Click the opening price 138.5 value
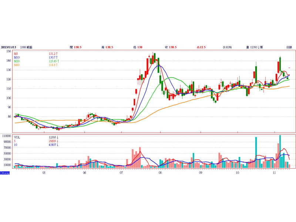 78,47
